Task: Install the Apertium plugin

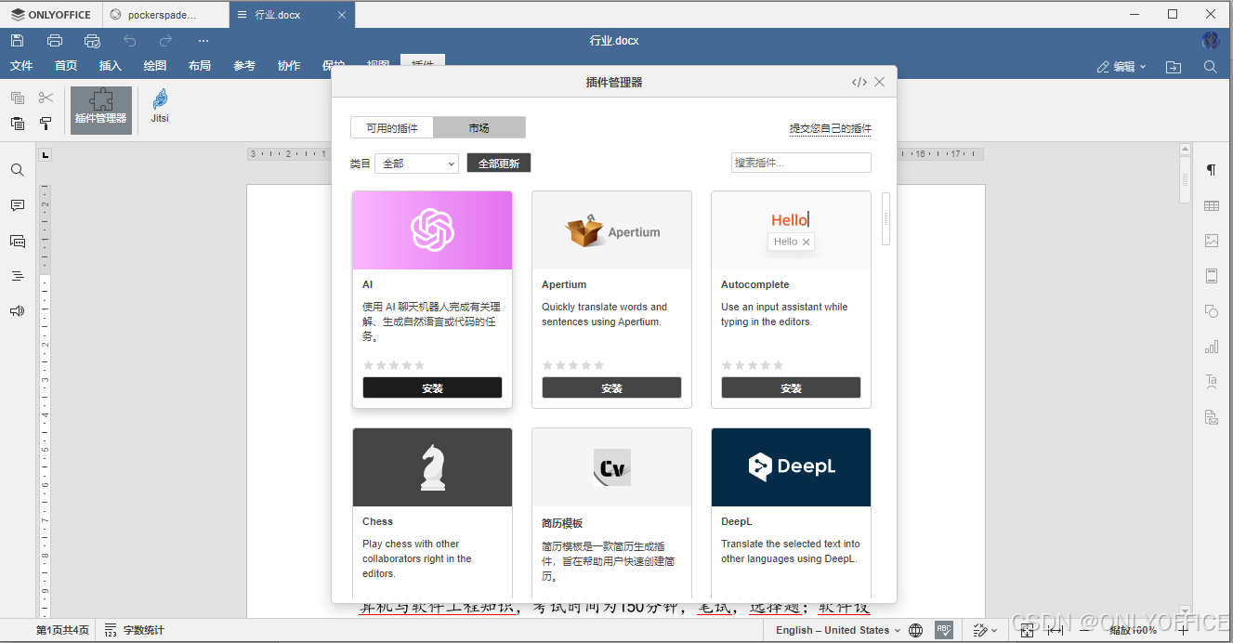Action: pos(611,387)
